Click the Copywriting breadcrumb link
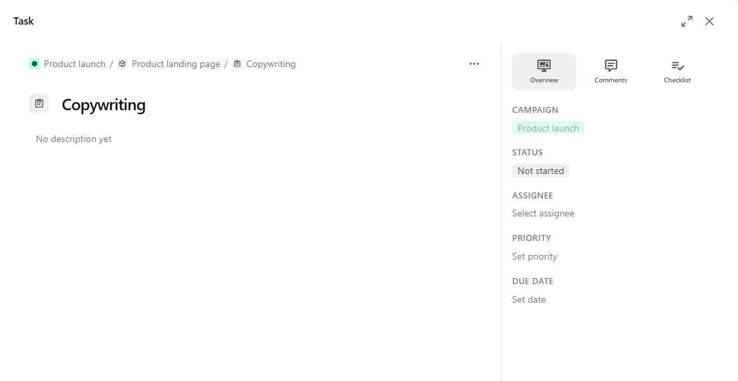The height and width of the screenshot is (381, 738). [271, 64]
